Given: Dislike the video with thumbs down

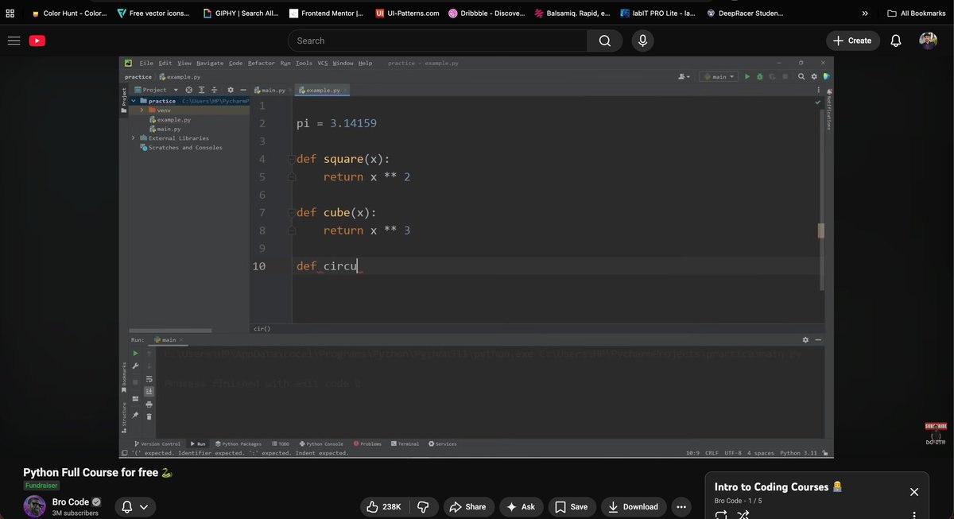Looking at the screenshot, I should pos(424,506).
